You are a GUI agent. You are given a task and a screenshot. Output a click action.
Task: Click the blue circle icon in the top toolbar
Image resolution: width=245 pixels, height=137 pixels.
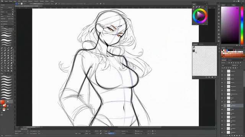point(16,4)
